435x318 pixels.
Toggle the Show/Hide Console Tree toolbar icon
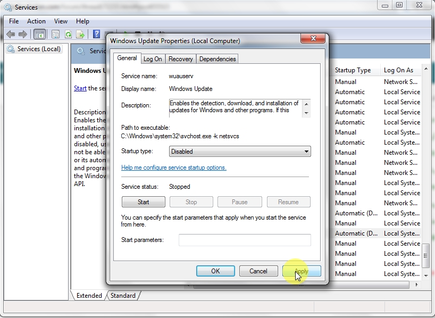pyautogui.click(x=39, y=35)
